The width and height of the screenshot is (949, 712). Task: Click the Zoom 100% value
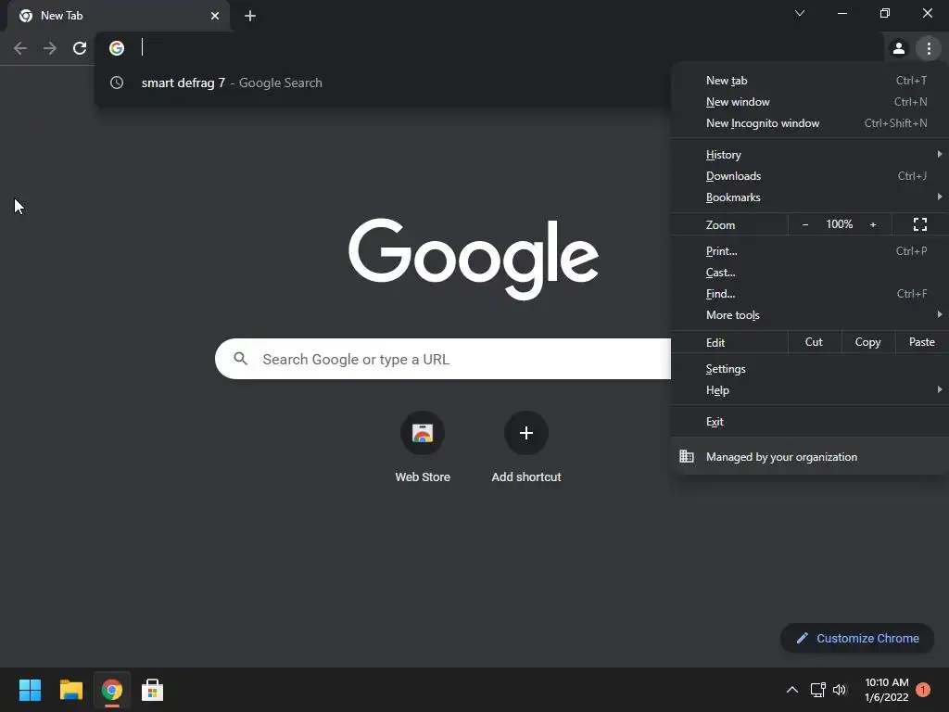pos(840,224)
